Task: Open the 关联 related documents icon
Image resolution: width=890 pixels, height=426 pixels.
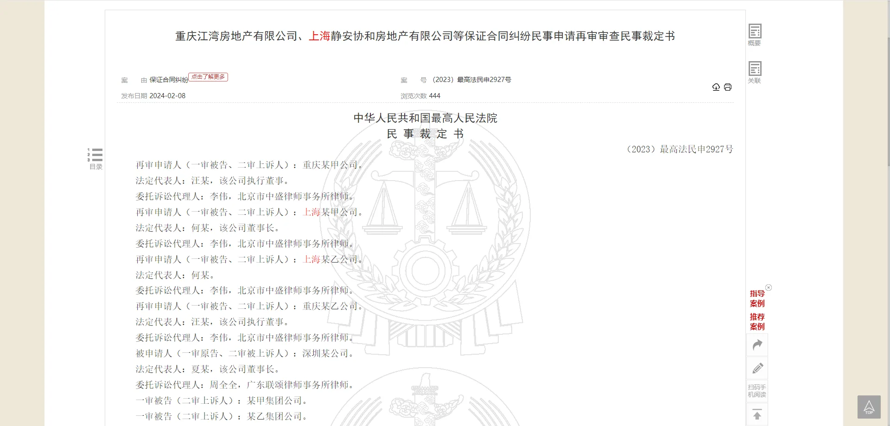Action: [755, 72]
